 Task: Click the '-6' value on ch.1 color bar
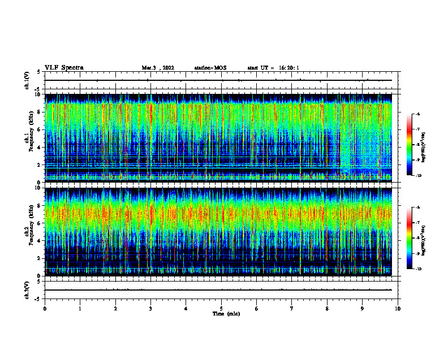pos(417,114)
